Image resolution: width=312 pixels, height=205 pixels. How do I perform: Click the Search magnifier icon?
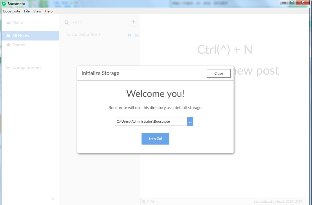pyautogui.click(x=67, y=22)
